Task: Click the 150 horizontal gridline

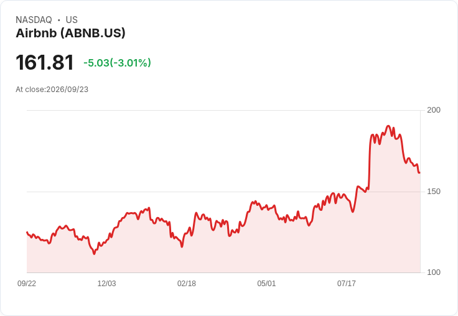Action: tap(223, 192)
